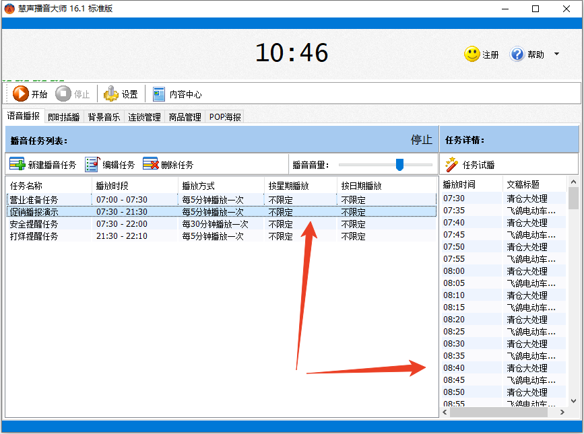Open 内容中心 with its toolbar icon
Viewport: 584px width, 434px height.
point(159,94)
